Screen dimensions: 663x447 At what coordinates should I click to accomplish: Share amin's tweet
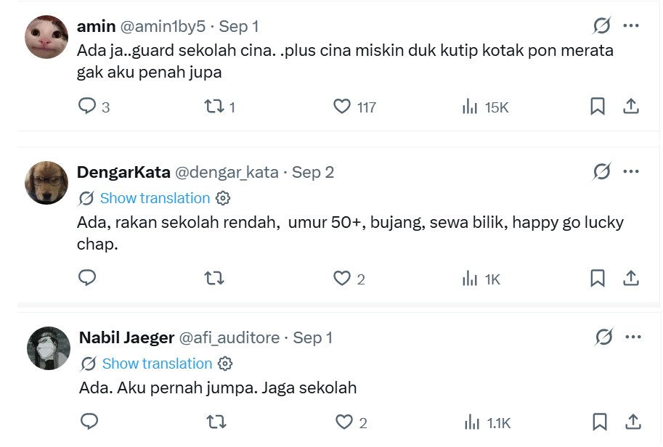631,106
